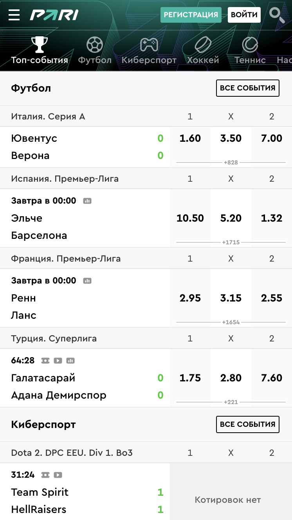This screenshot has height=520, width=292.
Task: Click the Регистрация button
Action: coord(191,15)
